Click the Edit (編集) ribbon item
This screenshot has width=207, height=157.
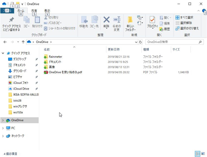point(165,23)
